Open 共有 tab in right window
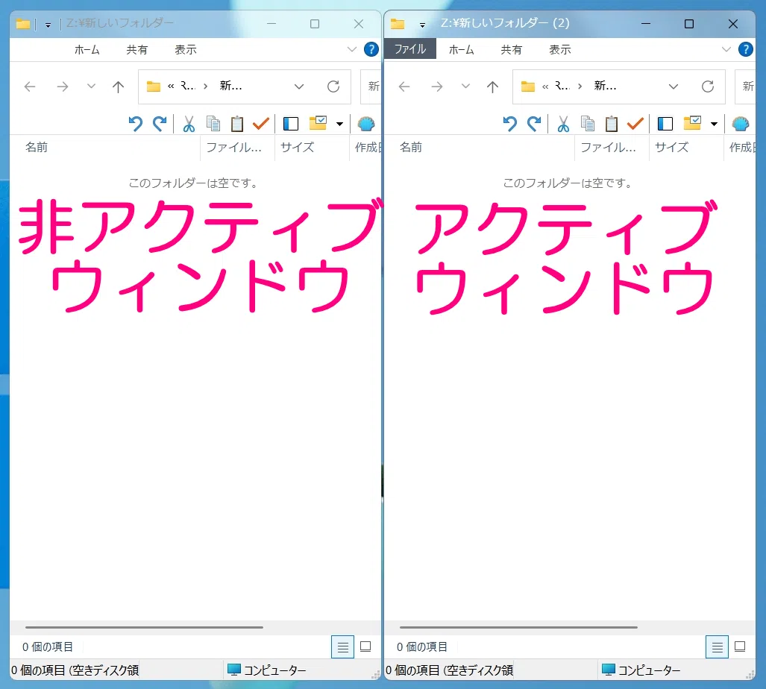 click(511, 49)
